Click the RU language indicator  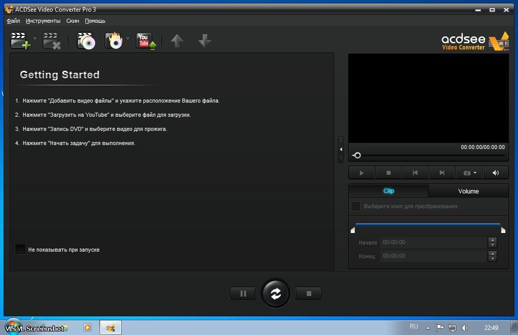point(413,326)
